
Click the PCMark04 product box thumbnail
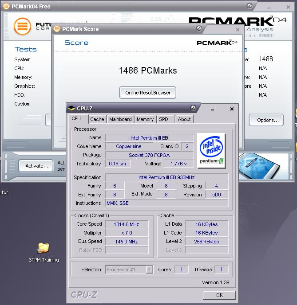tap(259, 166)
